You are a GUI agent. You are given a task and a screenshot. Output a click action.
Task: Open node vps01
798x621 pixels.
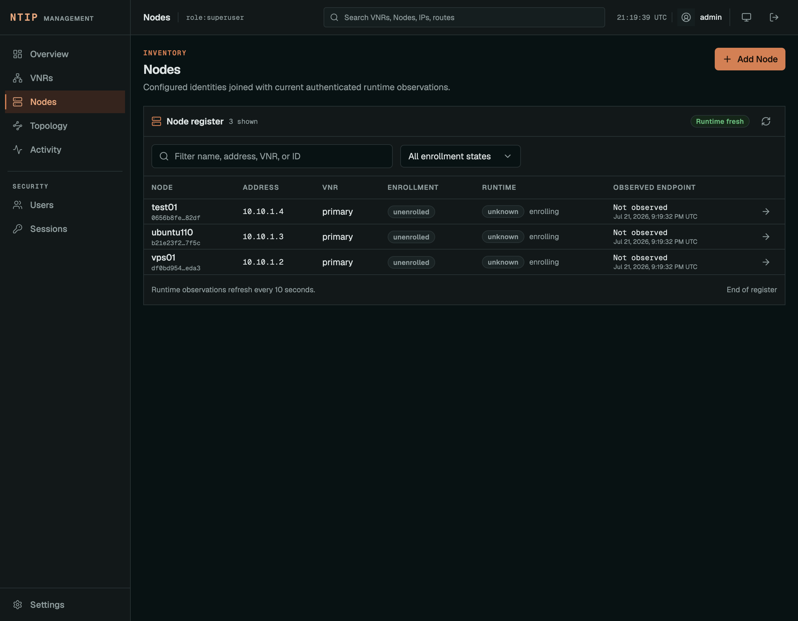coord(163,257)
